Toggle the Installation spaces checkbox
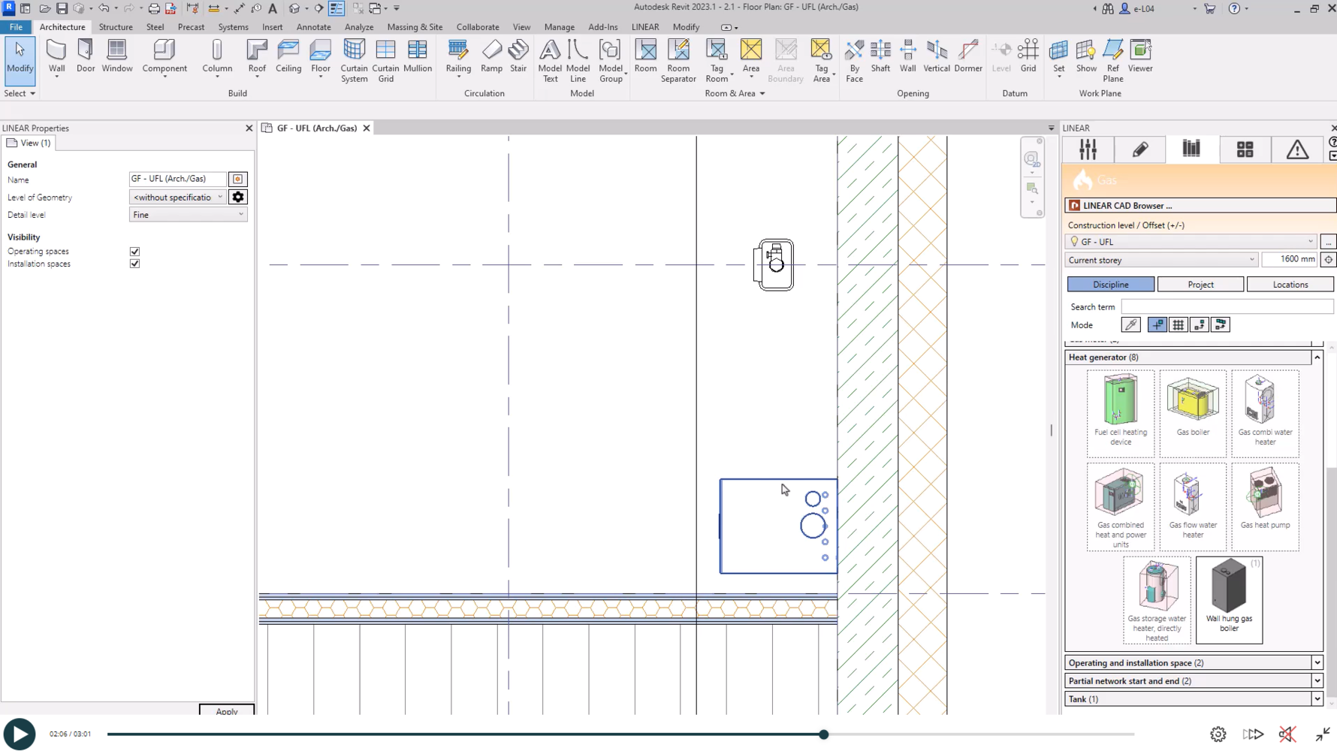The image size is (1337, 751). pyautogui.click(x=135, y=264)
